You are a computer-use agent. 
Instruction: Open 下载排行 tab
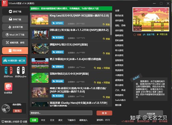point(71,120)
